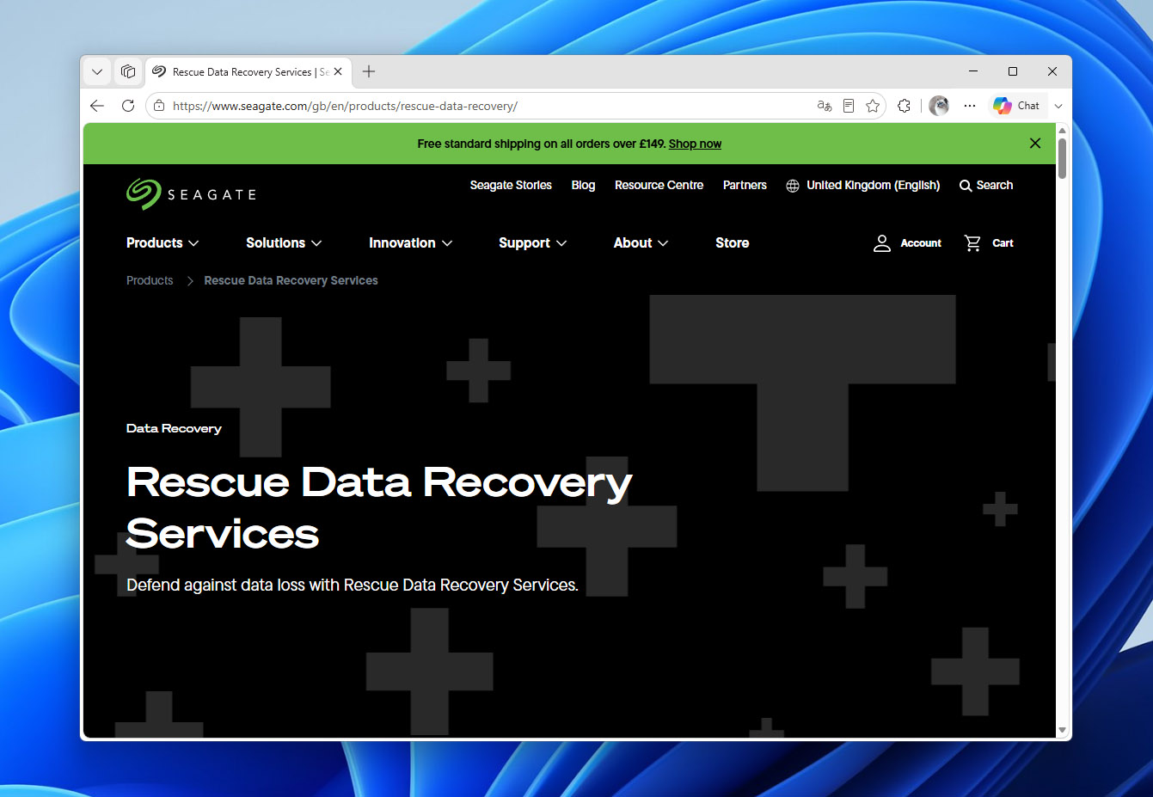Click the page scrollbar thumb

click(x=1063, y=158)
